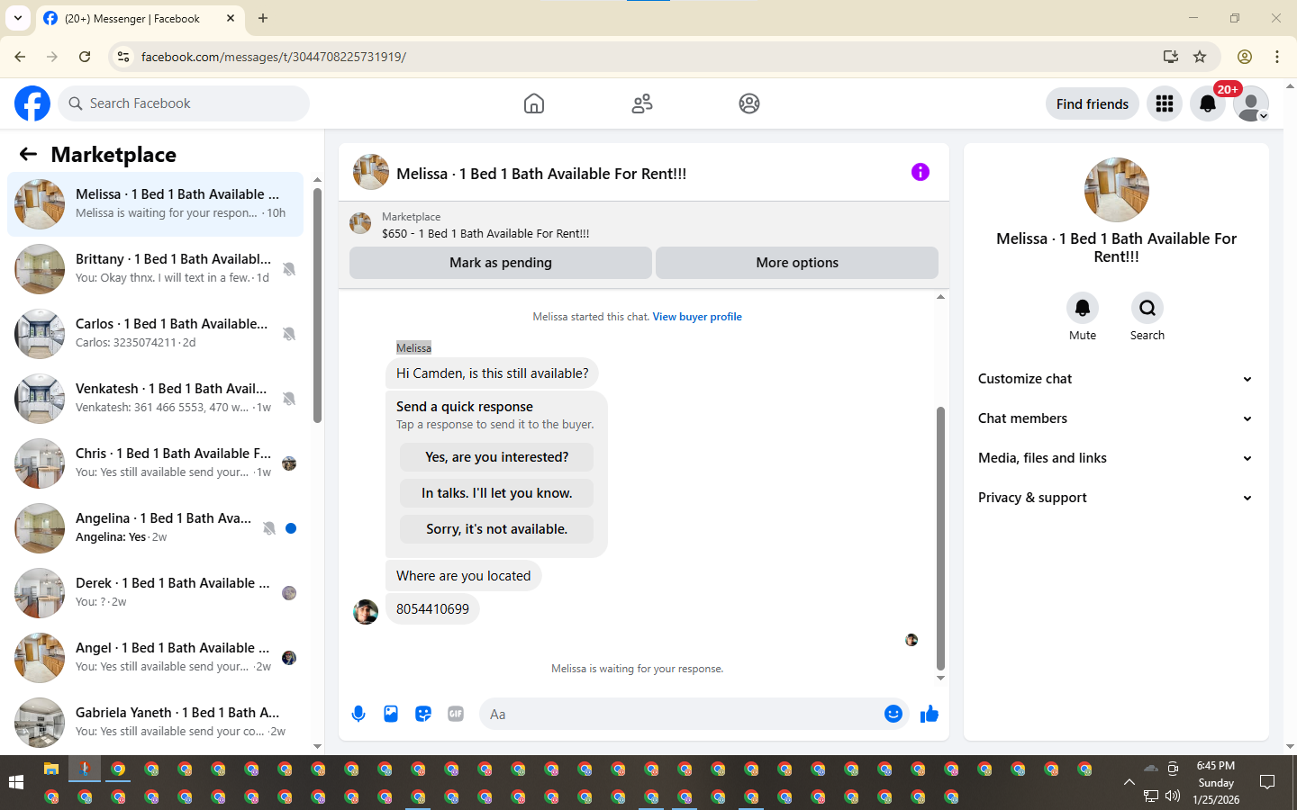The image size is (1297, 810).
Task: Expand the Customize chat section
Action: click(x=1115, y=379)
